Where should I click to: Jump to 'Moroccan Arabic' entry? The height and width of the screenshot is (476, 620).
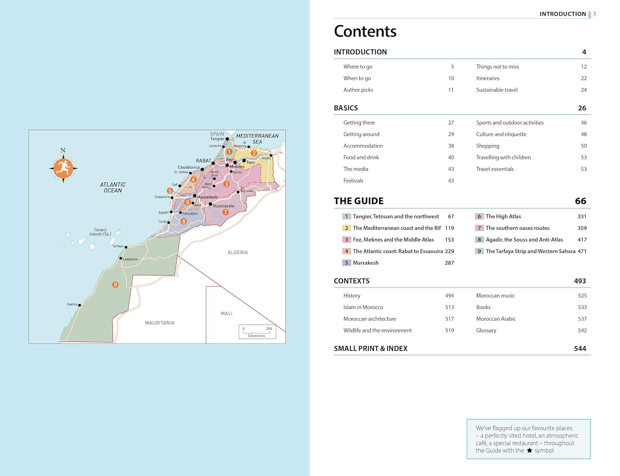click(496, 318)
